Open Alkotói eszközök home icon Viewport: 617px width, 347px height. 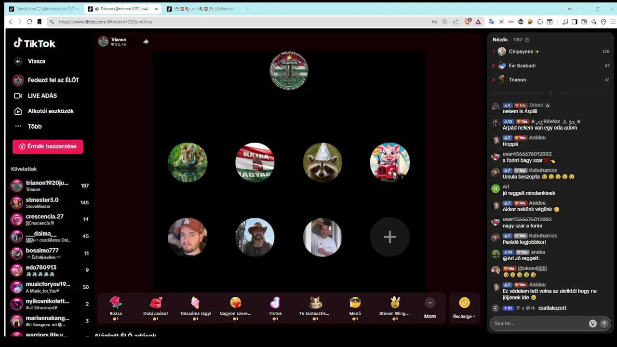[18, 111]
